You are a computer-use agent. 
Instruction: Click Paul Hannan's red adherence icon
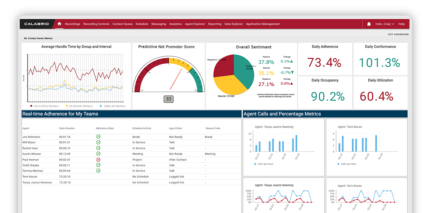[x=98, y=160]
